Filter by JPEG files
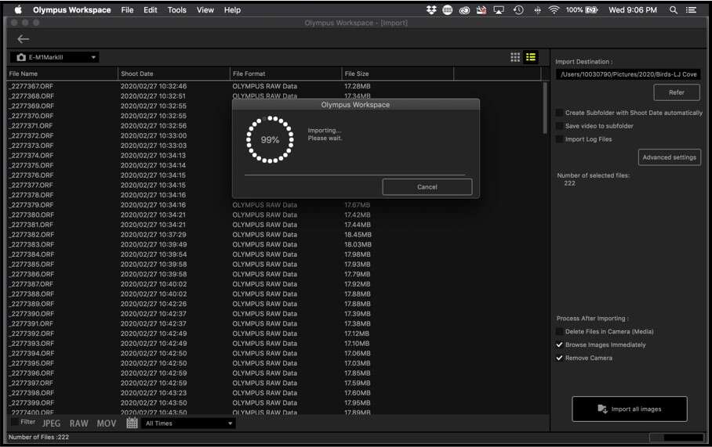The height and width of the screenshot is (447, 712). tap(51, 424)
